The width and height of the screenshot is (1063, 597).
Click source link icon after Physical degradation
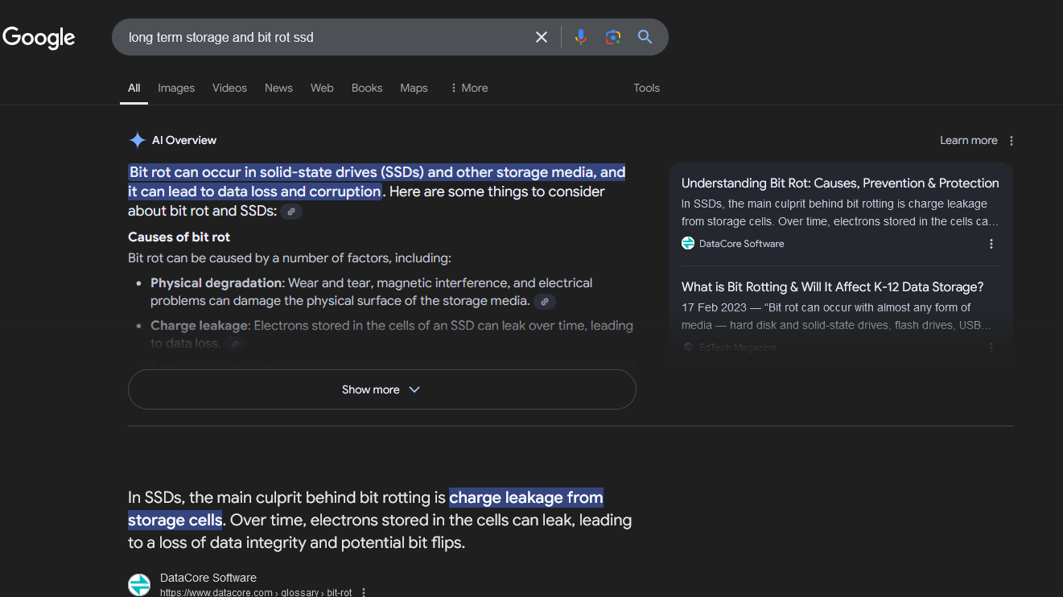545,302
